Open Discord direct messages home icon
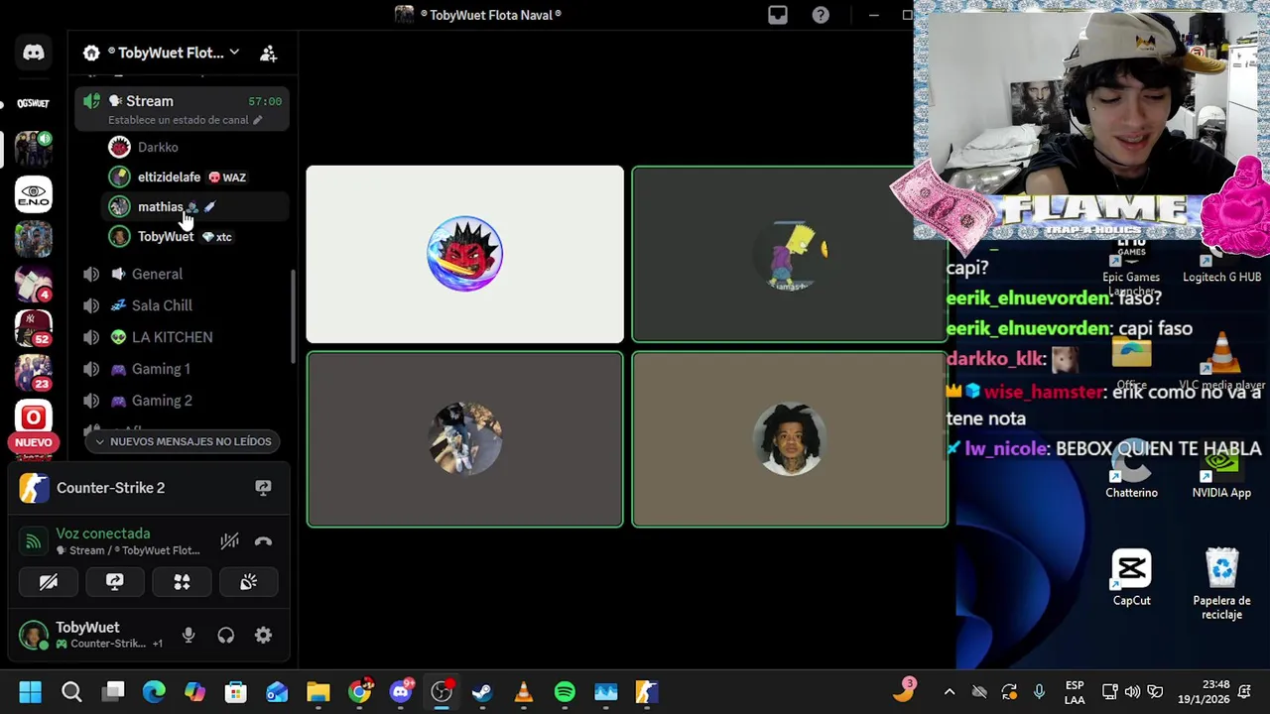 [x=34, y=53]
